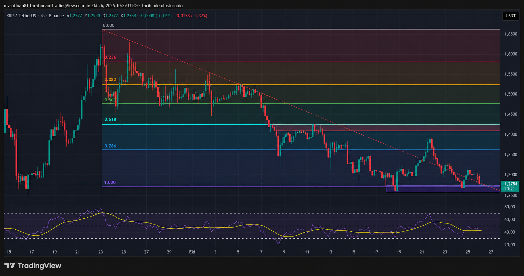524x276 pixels.
Task: Click the 1,4500 price axis label
Action: click(511, 114)
